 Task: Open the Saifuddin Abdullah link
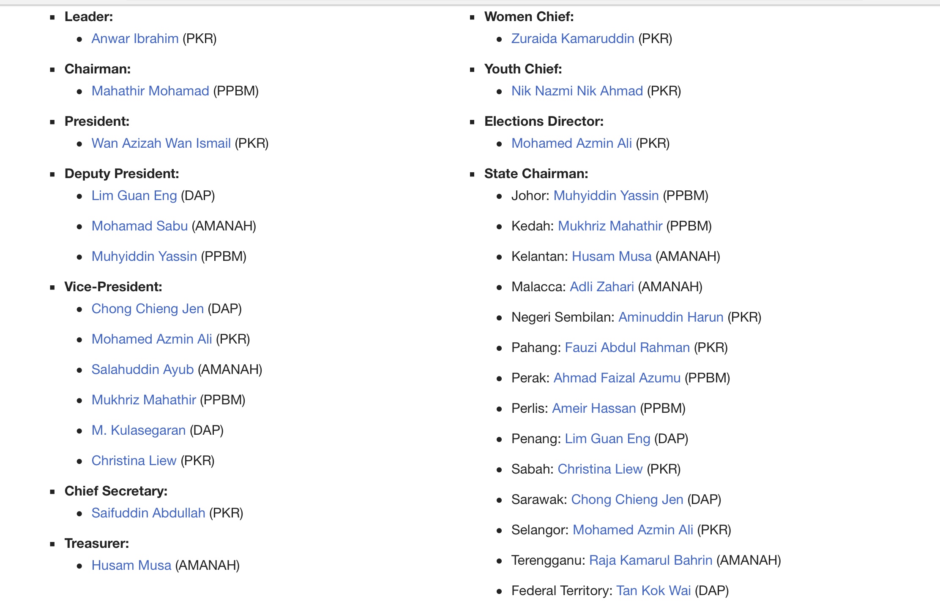pos(148,513)
